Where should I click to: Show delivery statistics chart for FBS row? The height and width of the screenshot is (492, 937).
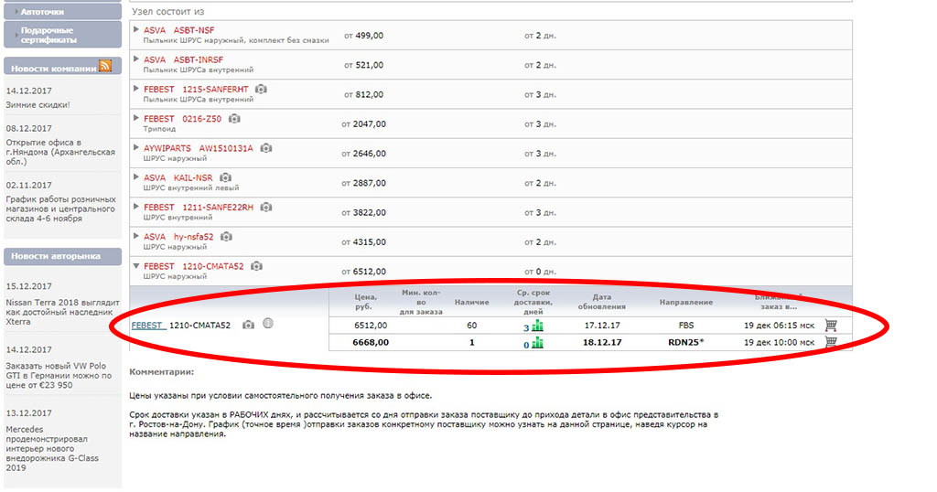(x=537, y=326)
